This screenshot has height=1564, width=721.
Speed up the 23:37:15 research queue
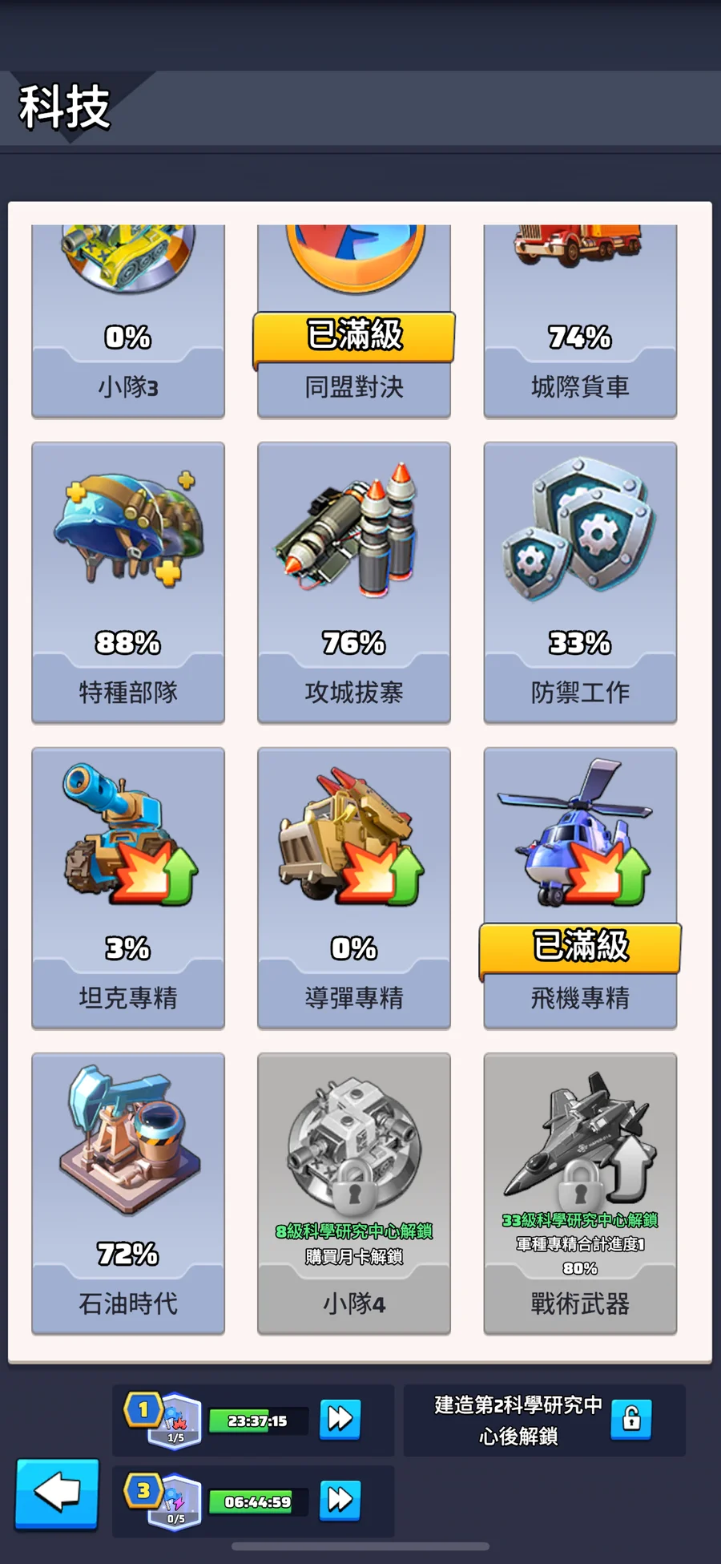click(340, 1420)
